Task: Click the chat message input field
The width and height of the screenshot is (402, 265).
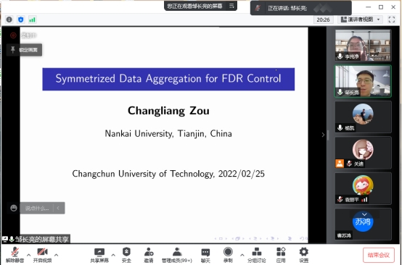Action: pos(37,208)
